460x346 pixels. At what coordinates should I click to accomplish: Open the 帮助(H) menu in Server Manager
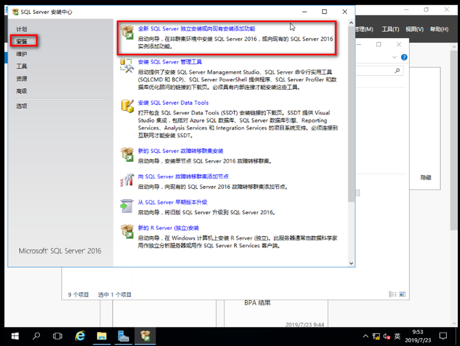point(439,29)
